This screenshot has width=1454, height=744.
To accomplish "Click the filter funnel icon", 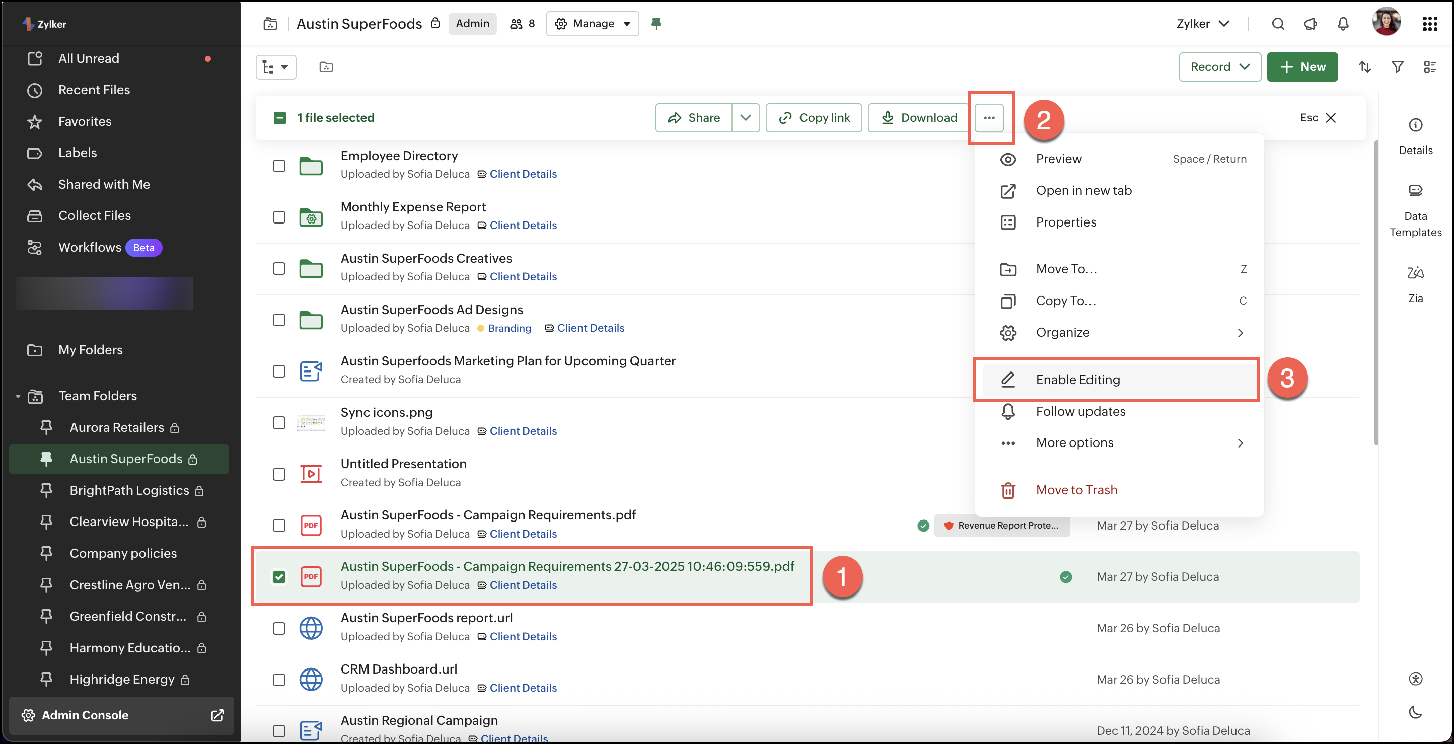I will click(1397, 67).
